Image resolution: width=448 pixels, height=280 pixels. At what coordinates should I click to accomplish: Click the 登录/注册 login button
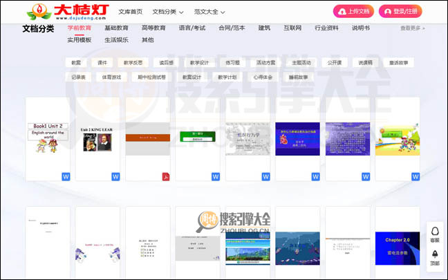click(x=400, y=12)
